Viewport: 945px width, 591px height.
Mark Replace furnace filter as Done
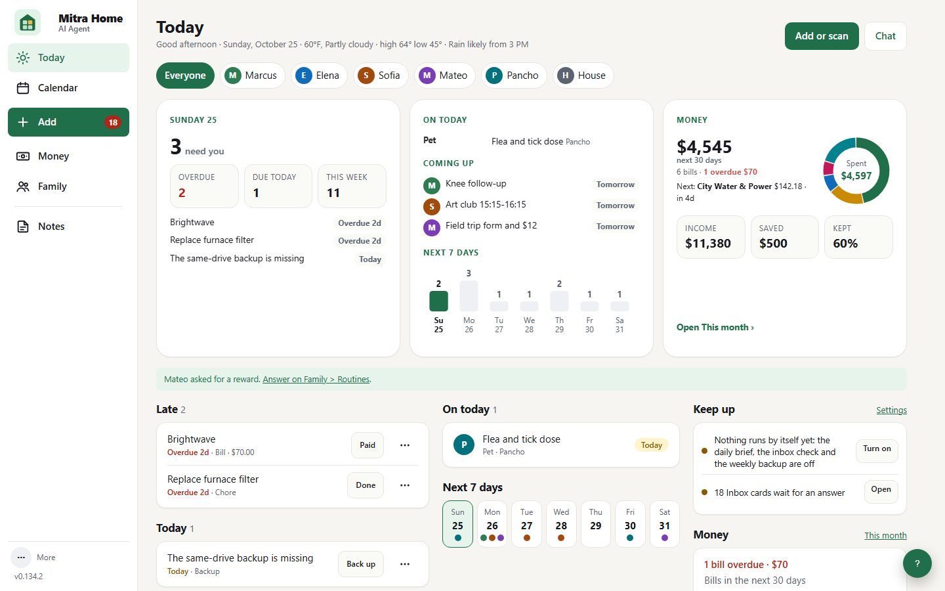click(366, 485)
